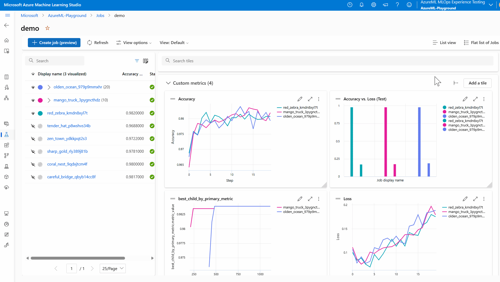This screenshot has height=282, width=500.
Task: Click the column options icon beside Search
Action: point(146,61)
